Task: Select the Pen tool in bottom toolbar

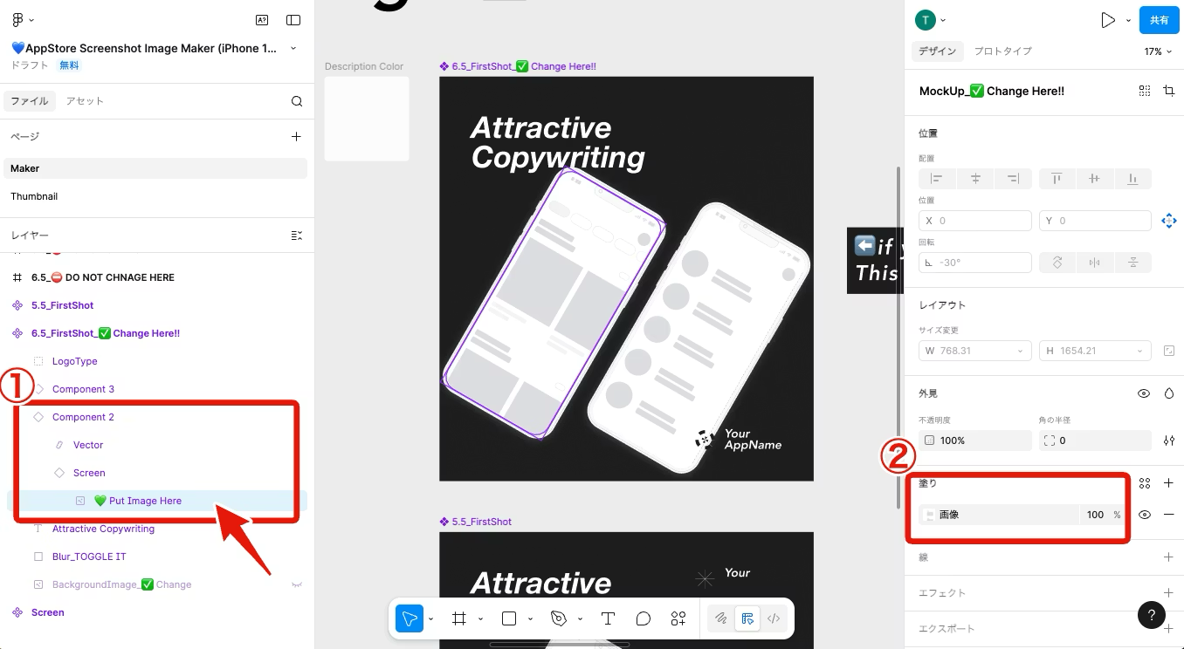Action: coord(559,618)
